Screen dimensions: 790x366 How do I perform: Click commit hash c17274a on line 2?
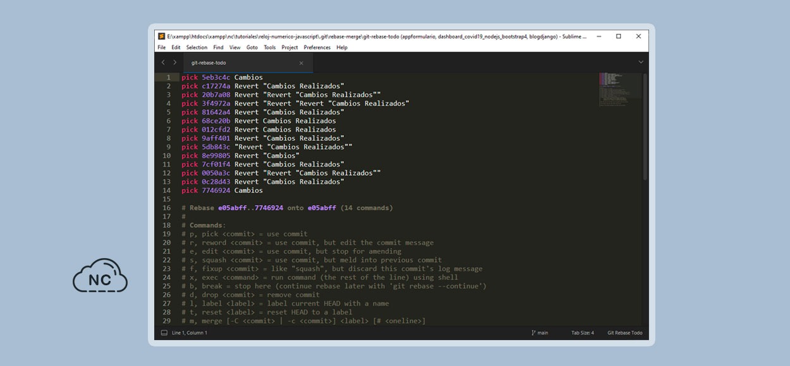click(216, 86)
